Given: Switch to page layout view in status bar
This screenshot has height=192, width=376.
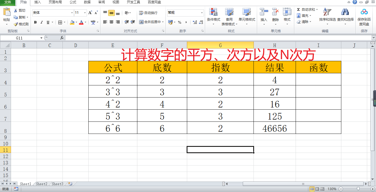Looking at the screenshot, I should point(317,189).
